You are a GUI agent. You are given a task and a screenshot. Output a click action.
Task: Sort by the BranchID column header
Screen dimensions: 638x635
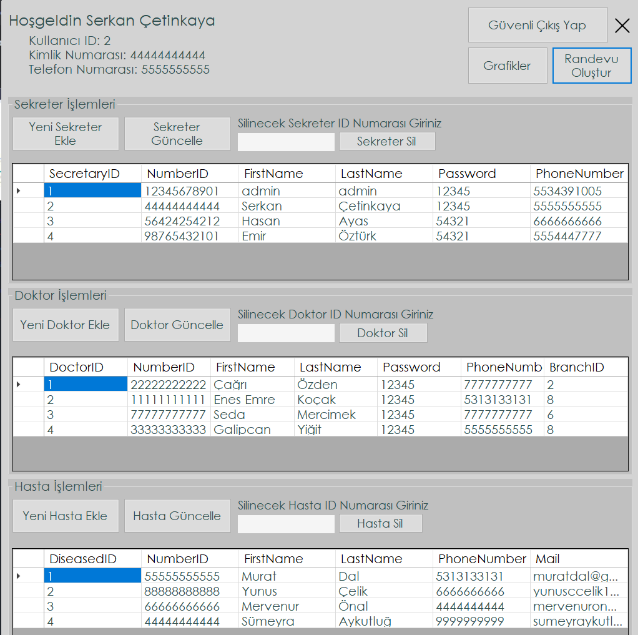[x=586, y=367]
